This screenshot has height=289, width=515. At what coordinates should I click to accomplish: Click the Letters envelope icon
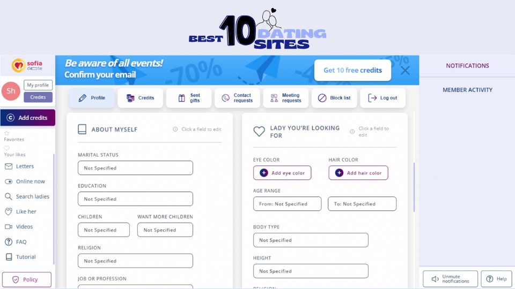tap(9, 166)
